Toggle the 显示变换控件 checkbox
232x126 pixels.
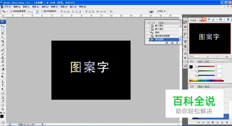click(x=43, y=11)
